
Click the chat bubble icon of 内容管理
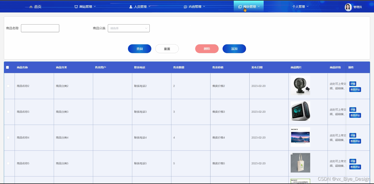[x=185, y=7]
